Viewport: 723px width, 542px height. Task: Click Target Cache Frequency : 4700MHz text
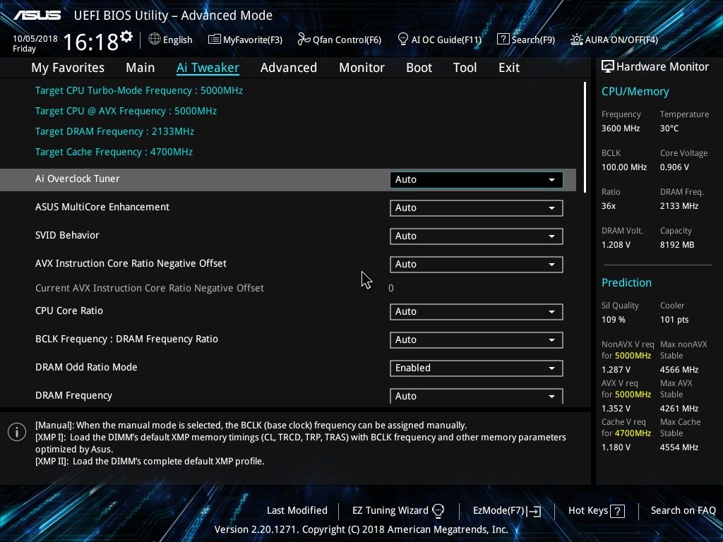[x=114, y=152]
